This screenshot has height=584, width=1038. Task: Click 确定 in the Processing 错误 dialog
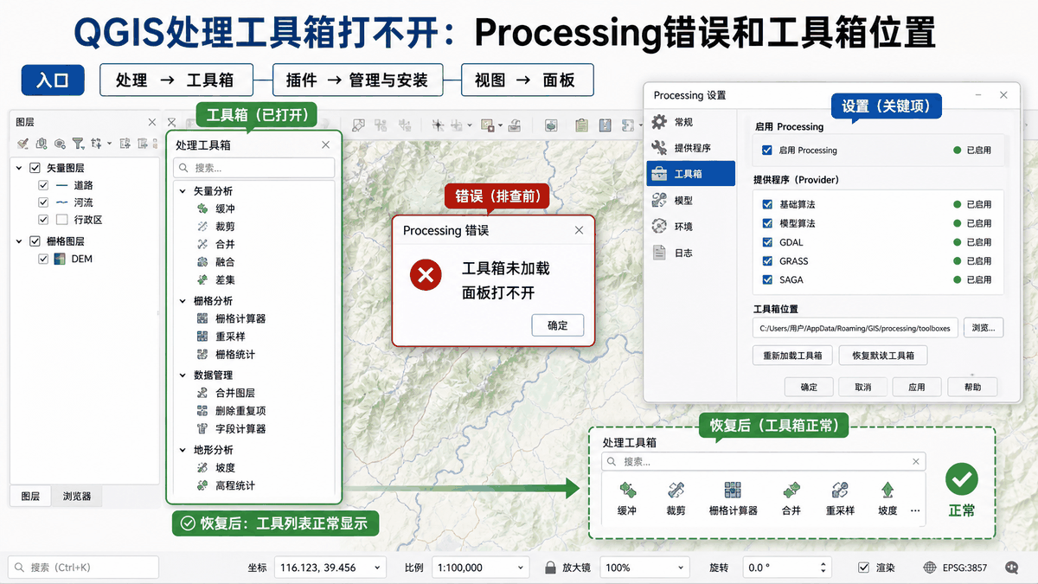click(558, 325)
